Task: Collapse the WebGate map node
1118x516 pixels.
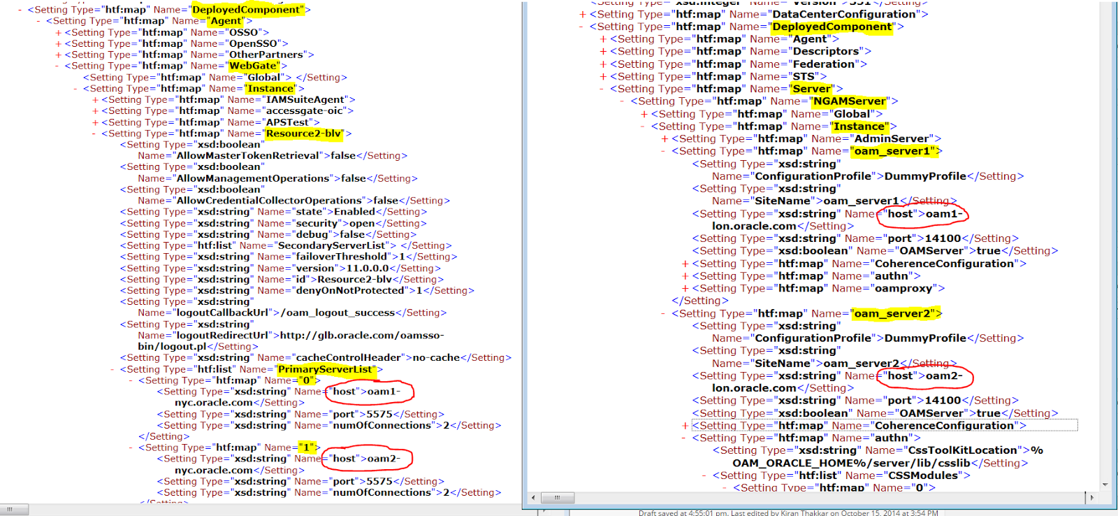Action: tap(58, 66)
